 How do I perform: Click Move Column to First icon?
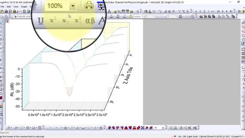pos(219,11)
